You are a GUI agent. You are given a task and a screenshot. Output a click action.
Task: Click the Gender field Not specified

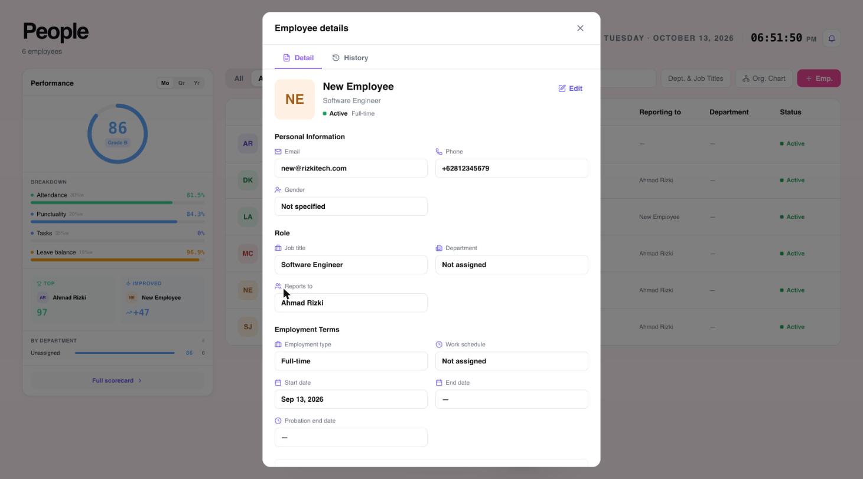click(x=351, y=206)
